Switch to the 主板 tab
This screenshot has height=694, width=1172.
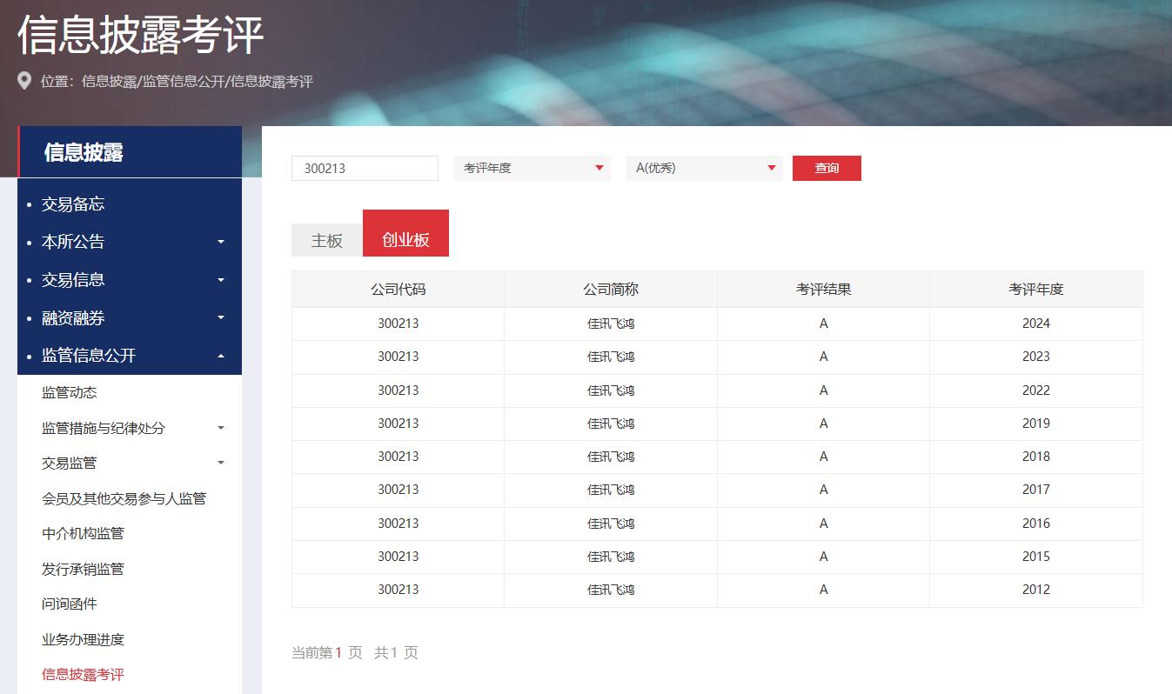[326, 241]
